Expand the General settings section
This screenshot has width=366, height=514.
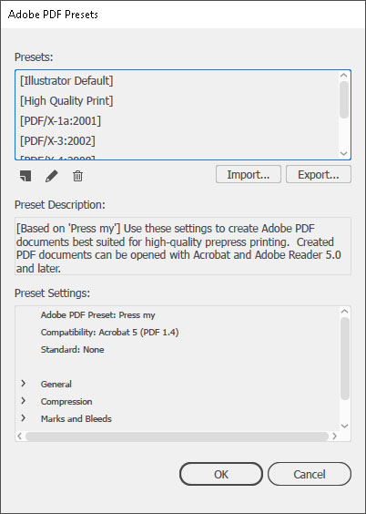click(24, 383)
